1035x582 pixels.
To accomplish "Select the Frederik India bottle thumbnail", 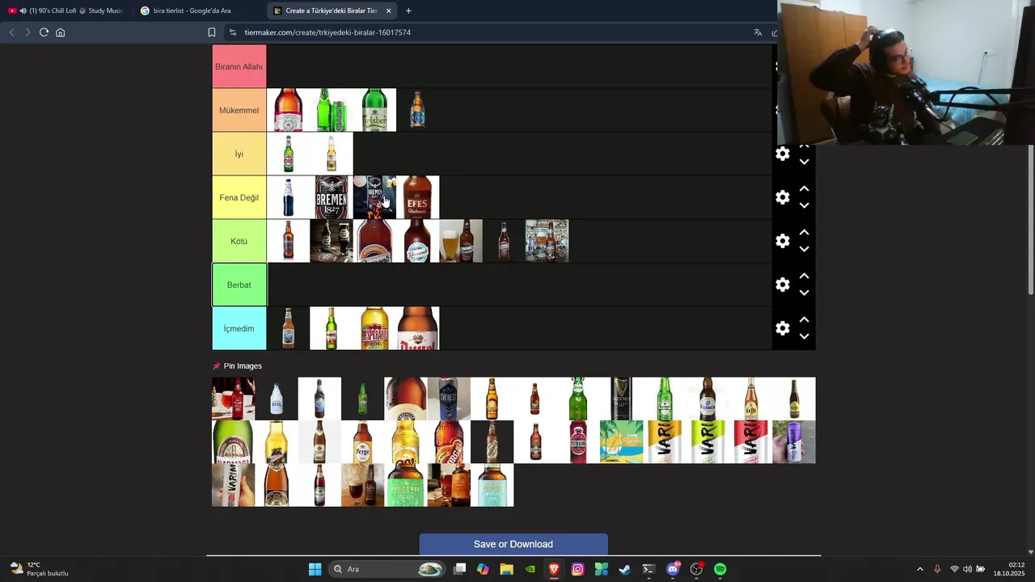I will pyautogui.click(x=406, y=485).
